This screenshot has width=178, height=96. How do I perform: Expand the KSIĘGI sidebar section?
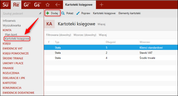coord(7,44)
